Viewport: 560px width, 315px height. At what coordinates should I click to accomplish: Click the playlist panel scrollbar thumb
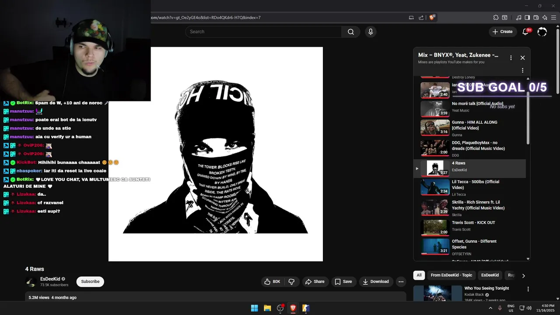(528, 118)
